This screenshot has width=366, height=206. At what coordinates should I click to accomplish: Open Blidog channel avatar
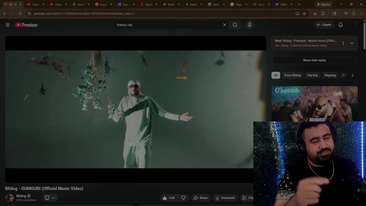9,198
